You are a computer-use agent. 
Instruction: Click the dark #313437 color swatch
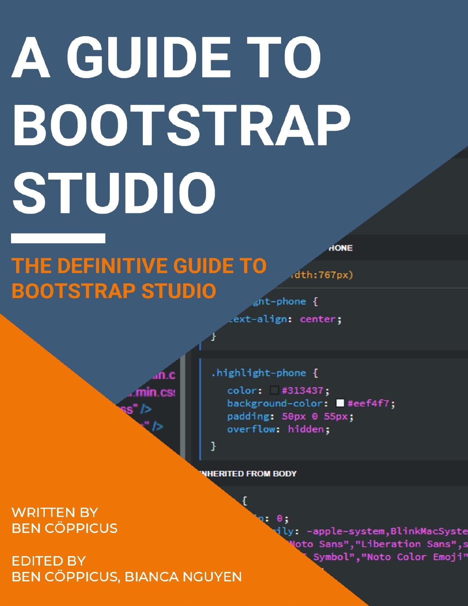(x=275, y=390)
